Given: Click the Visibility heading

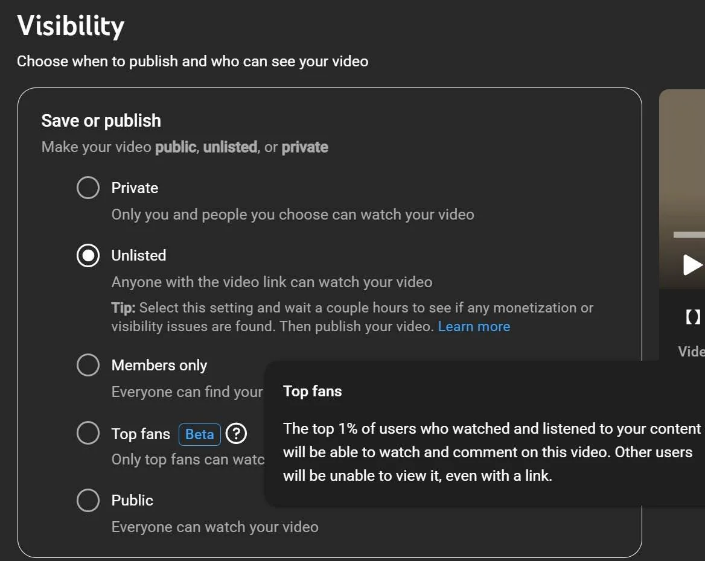Looking at the screenshot, I should tap(71, 25).
